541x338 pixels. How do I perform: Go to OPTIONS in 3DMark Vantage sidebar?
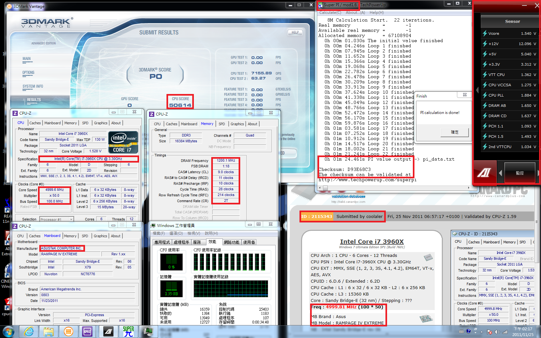[x=28, y=72]
